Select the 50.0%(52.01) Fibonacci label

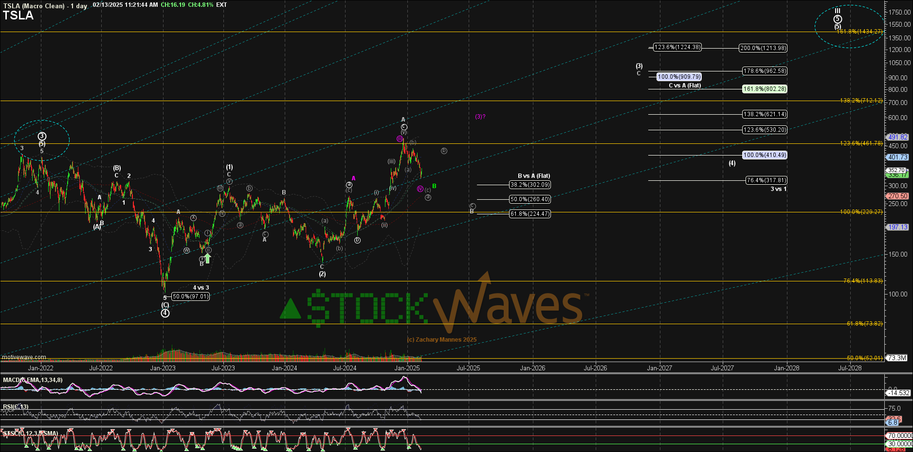pyautogui.click(x=865, y=358)
